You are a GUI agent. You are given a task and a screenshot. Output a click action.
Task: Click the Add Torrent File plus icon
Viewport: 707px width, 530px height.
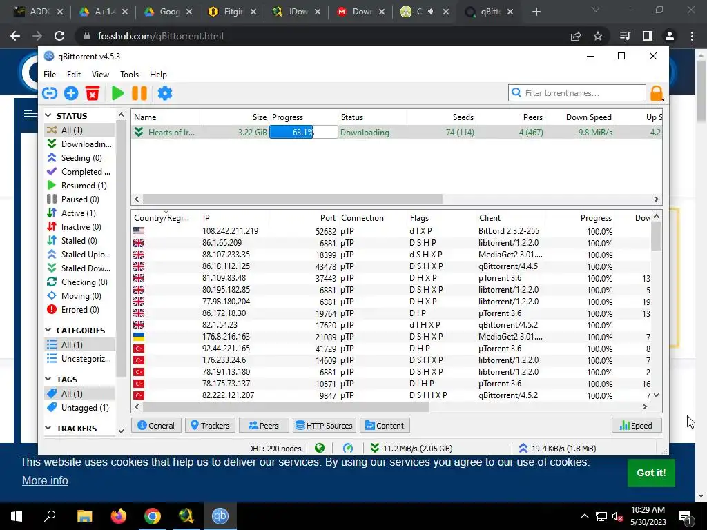pyautogui.click(x=71, y=93)
